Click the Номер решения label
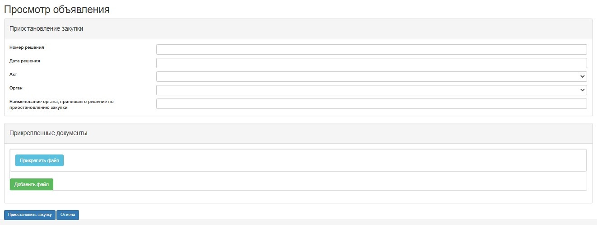597x225 pixels. click(x=27, y=47)
